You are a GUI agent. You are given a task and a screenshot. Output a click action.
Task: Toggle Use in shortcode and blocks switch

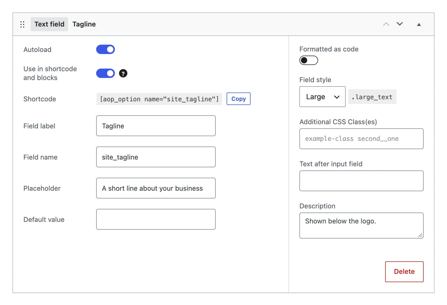pos(106,73)
